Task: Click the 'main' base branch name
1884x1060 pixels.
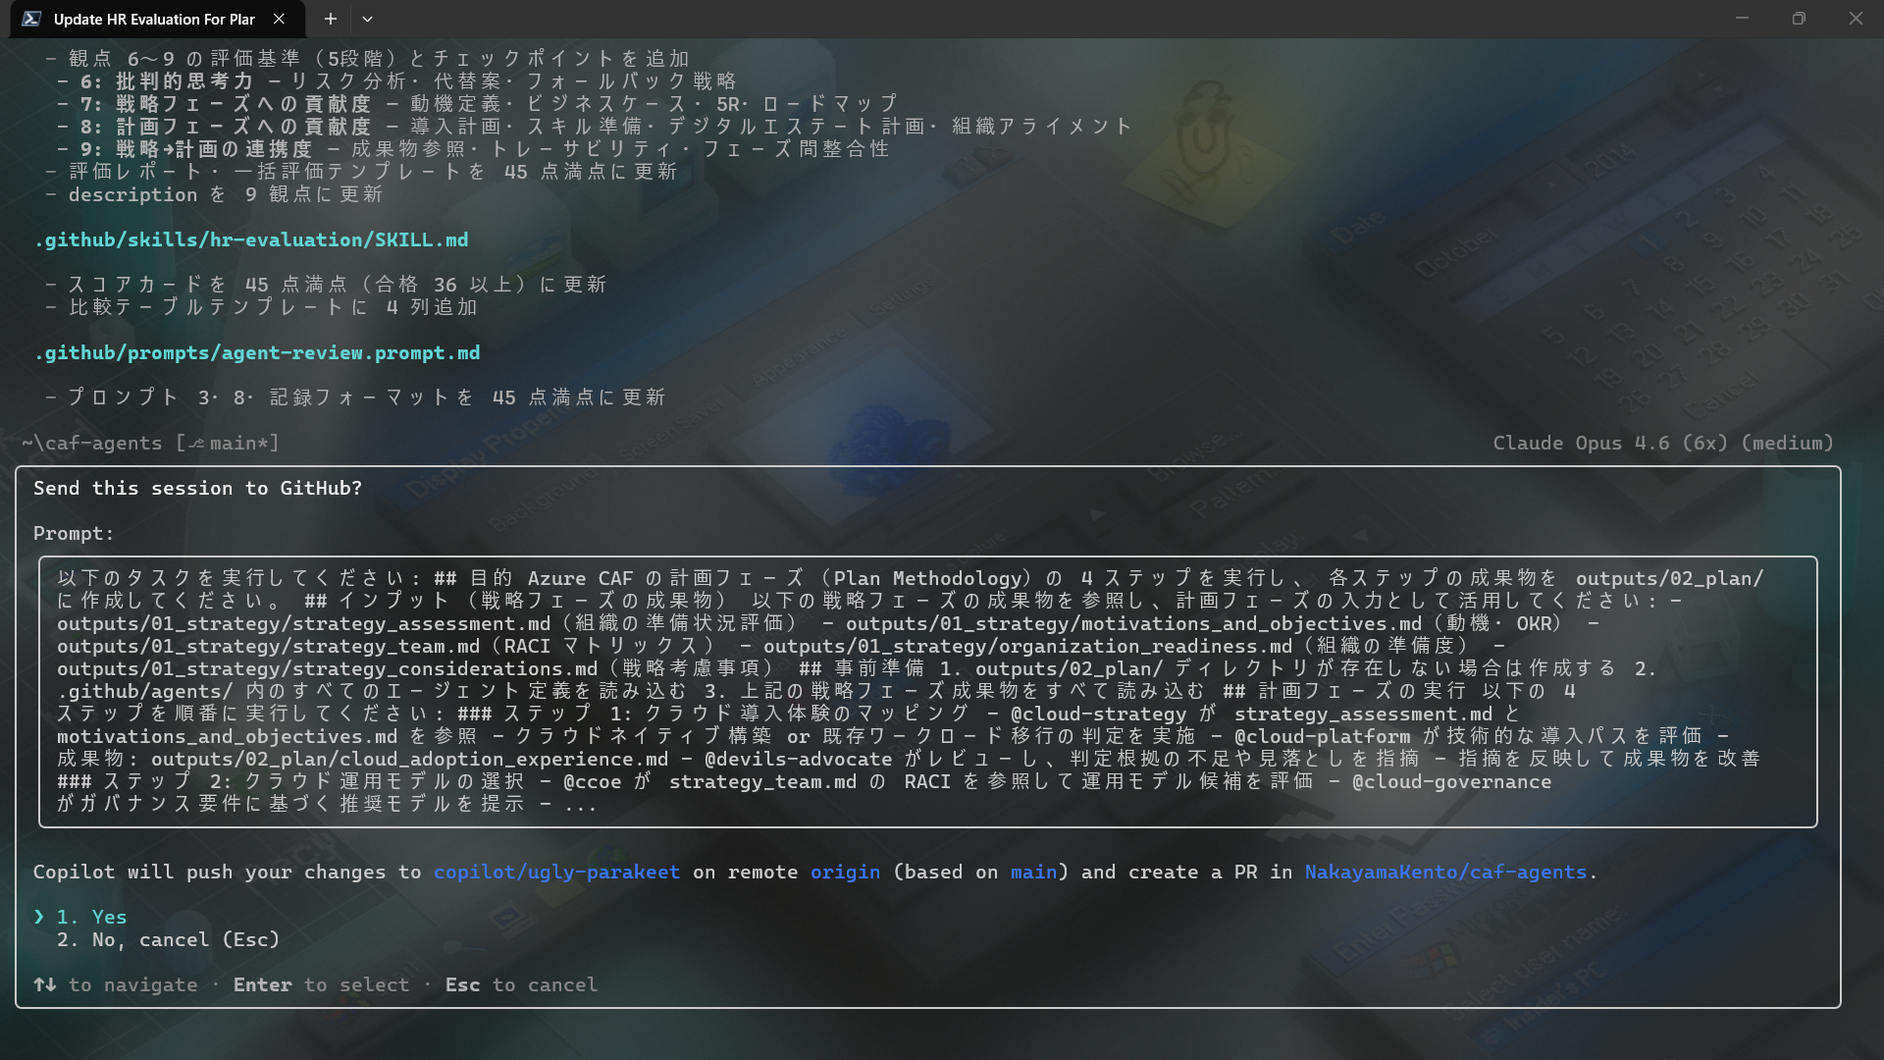Action: tap(1033, 872)
